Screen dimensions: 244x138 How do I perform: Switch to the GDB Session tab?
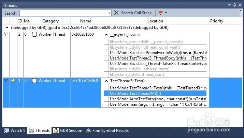(68, 131)
